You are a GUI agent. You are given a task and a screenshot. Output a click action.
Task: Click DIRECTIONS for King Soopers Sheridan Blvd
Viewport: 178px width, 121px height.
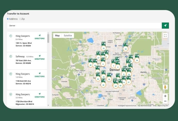[40, 97]
